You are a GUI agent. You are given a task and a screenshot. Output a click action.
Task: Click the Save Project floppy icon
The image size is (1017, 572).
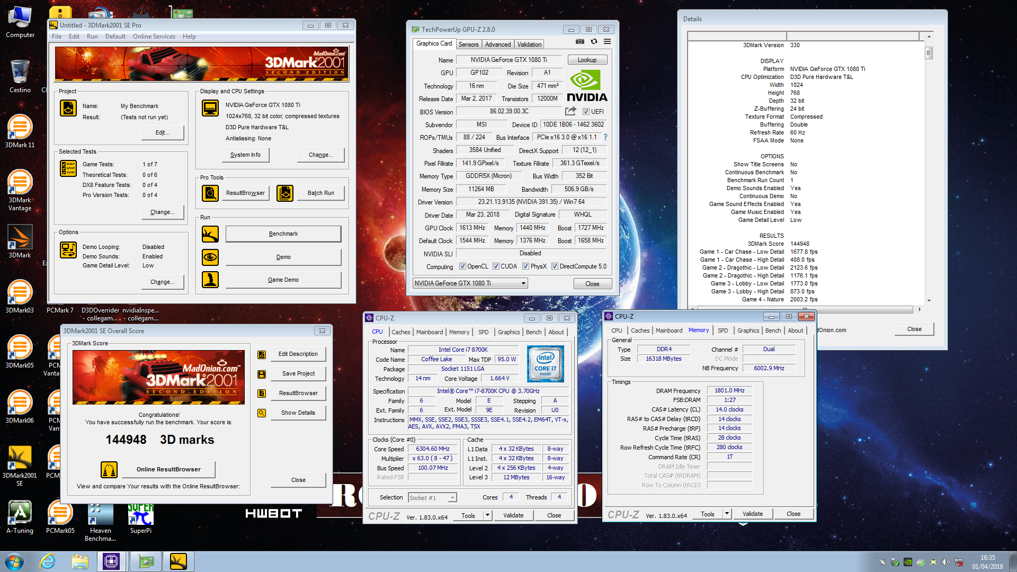(x=262, y=374)
